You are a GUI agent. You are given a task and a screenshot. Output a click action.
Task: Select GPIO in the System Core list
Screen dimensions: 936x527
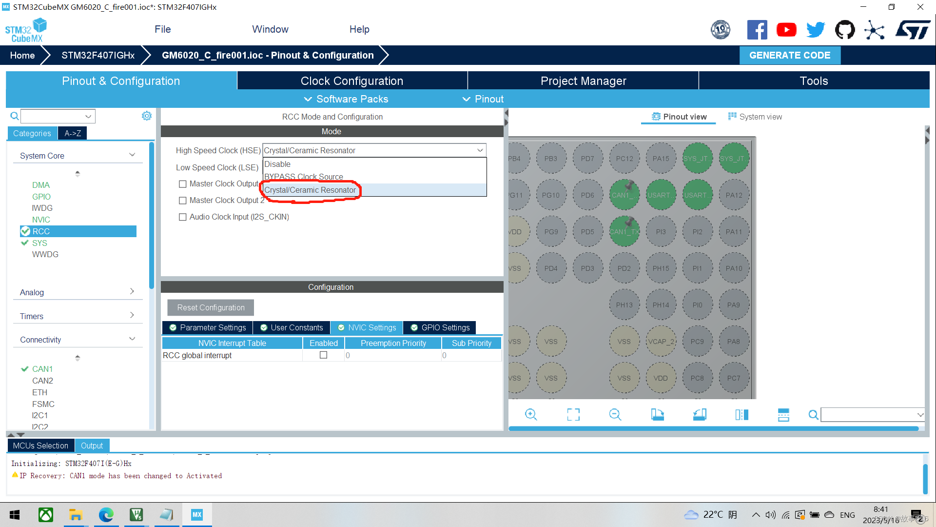pyautogui.click(x=41, y=197)
